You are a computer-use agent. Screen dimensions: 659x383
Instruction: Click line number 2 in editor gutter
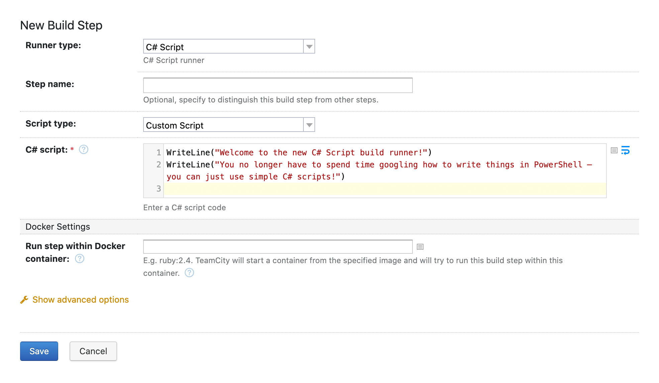[159, 165]
